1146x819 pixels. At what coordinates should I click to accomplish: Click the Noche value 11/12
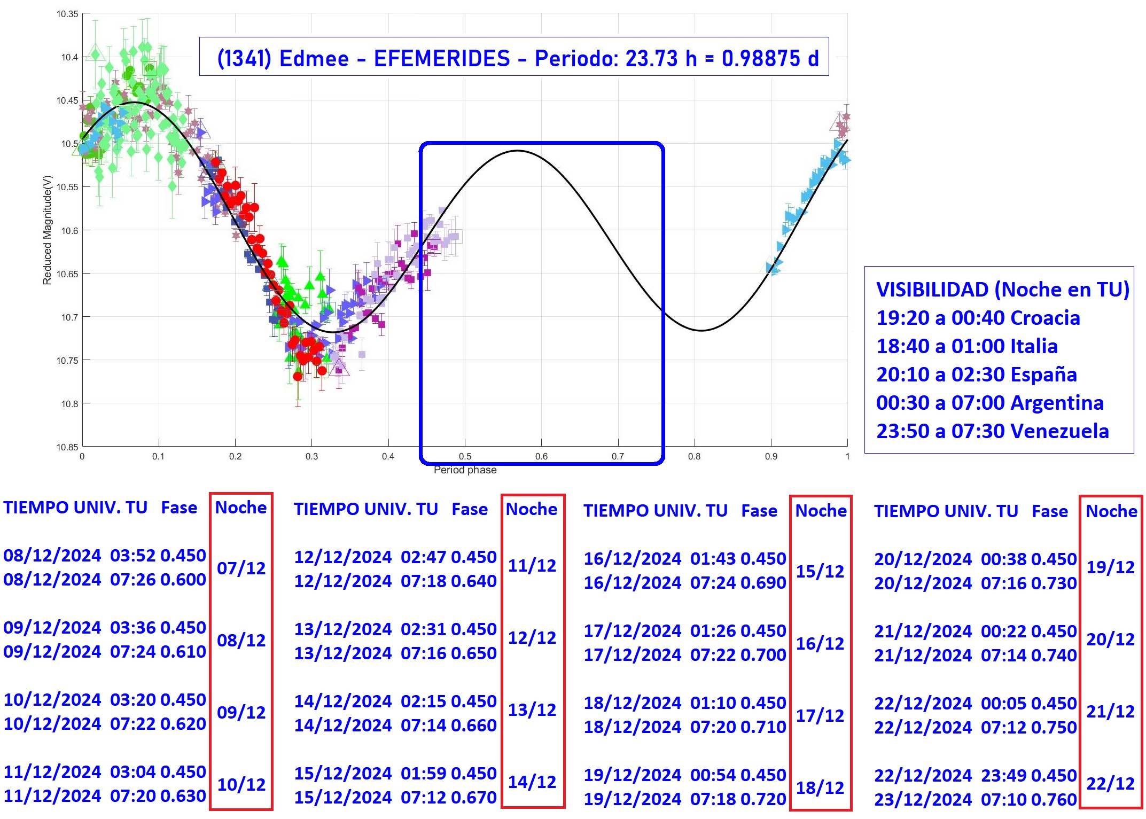point(532,565)
